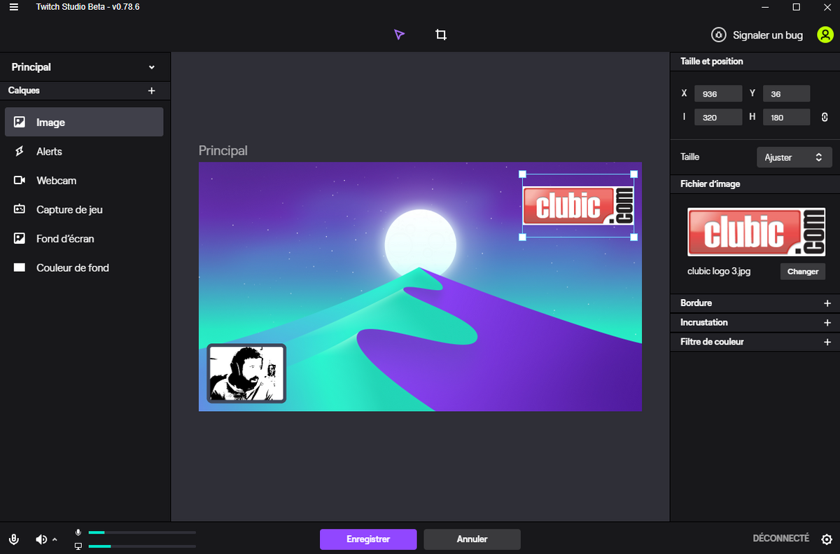
Task: Click Signaler un bug link
Action: (x=768, y=35)
